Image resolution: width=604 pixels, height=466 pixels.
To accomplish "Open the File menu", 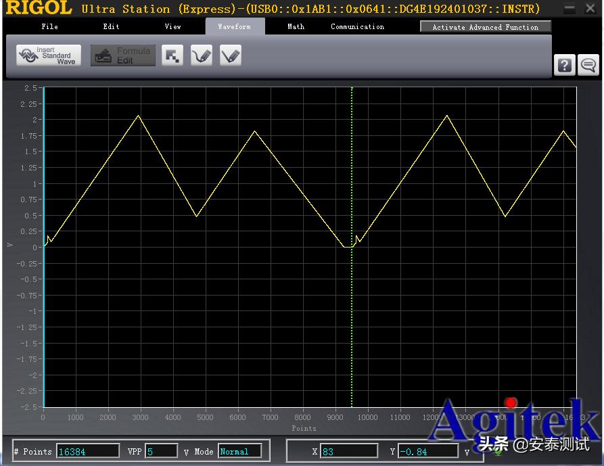I will tap(49, 27).
